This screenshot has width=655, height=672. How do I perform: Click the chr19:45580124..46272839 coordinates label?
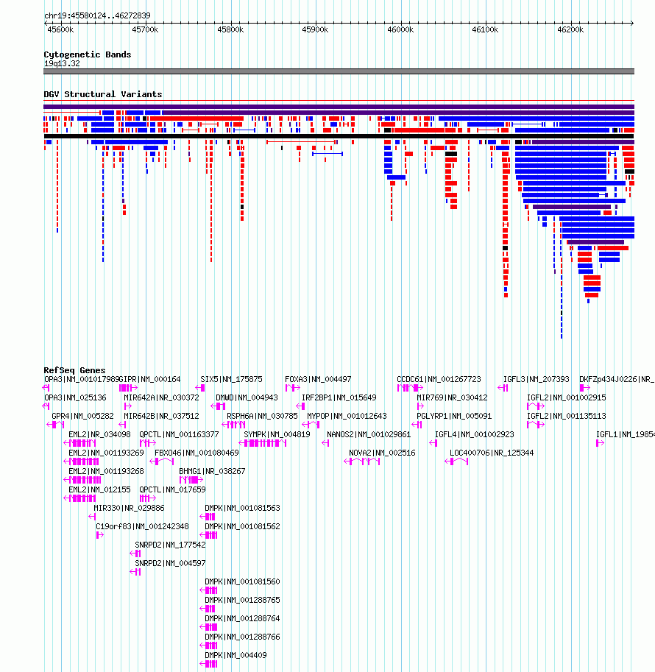[x=97, y=15]
